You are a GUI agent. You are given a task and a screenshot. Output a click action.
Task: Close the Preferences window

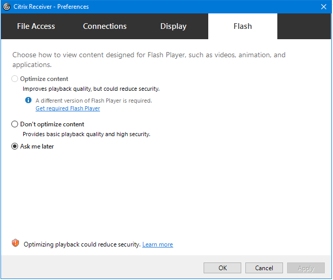click(x=324, y=7)
